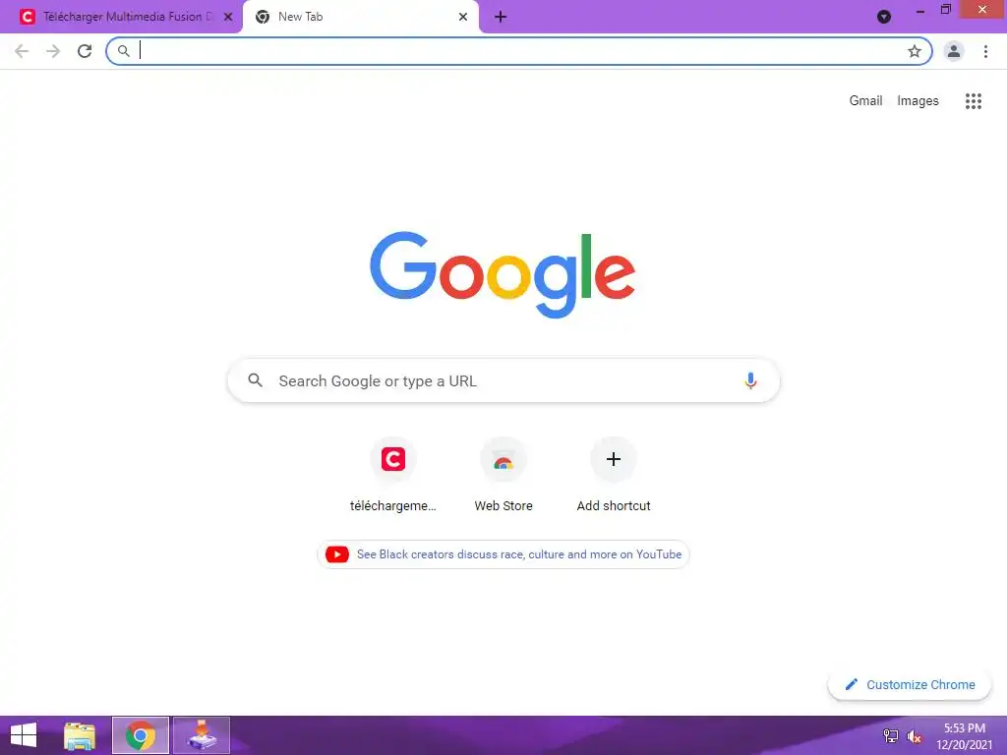Open the Images link
The width and height of the screenshot is (1007, 755).
[x=918, y=101]
